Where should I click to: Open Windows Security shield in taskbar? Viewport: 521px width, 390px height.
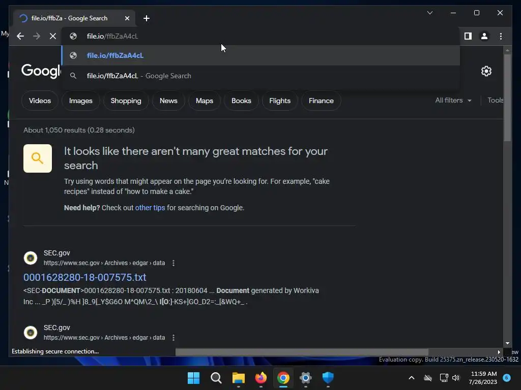tap(328, 378)
